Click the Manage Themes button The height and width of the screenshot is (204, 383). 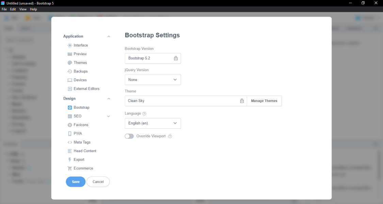pos(264,101)
